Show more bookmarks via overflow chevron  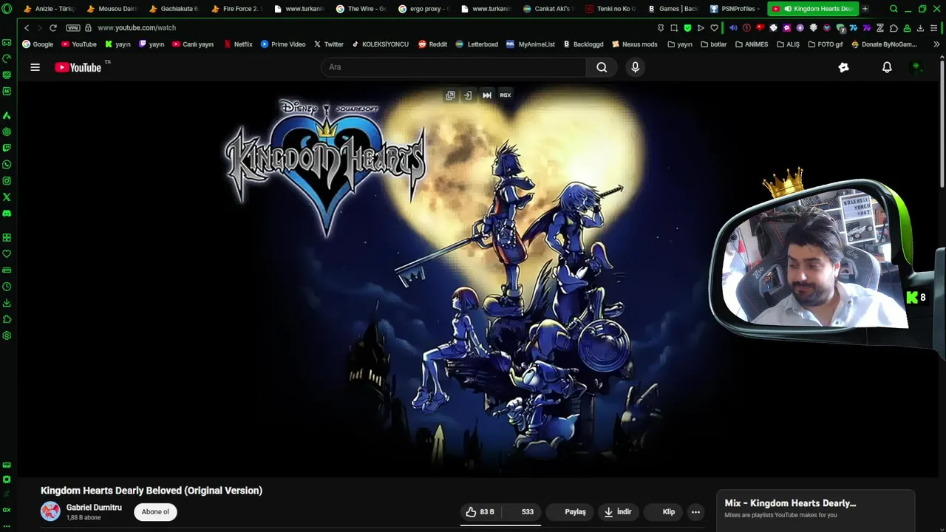click(x=936, y=44)
